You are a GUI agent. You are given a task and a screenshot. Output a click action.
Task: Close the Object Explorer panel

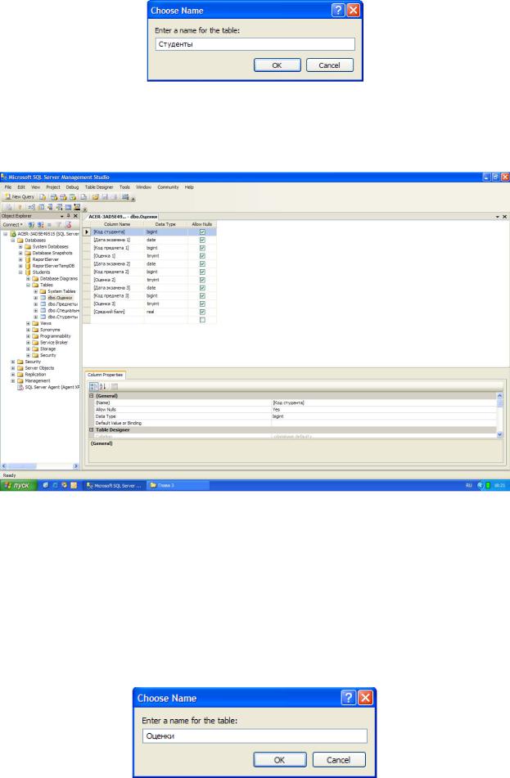pos(75,216)
